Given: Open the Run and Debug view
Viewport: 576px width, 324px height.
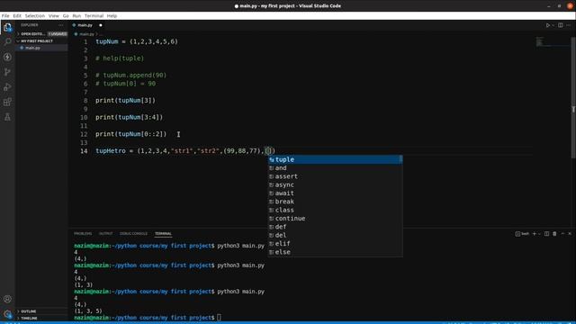Looking at the screenshot, I should 7,87.
